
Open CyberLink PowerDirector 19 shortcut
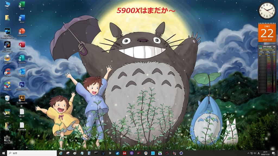click(7, 33)
